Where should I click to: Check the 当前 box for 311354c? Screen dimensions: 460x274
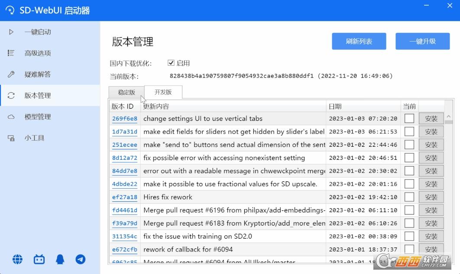[x=409, y=236]
